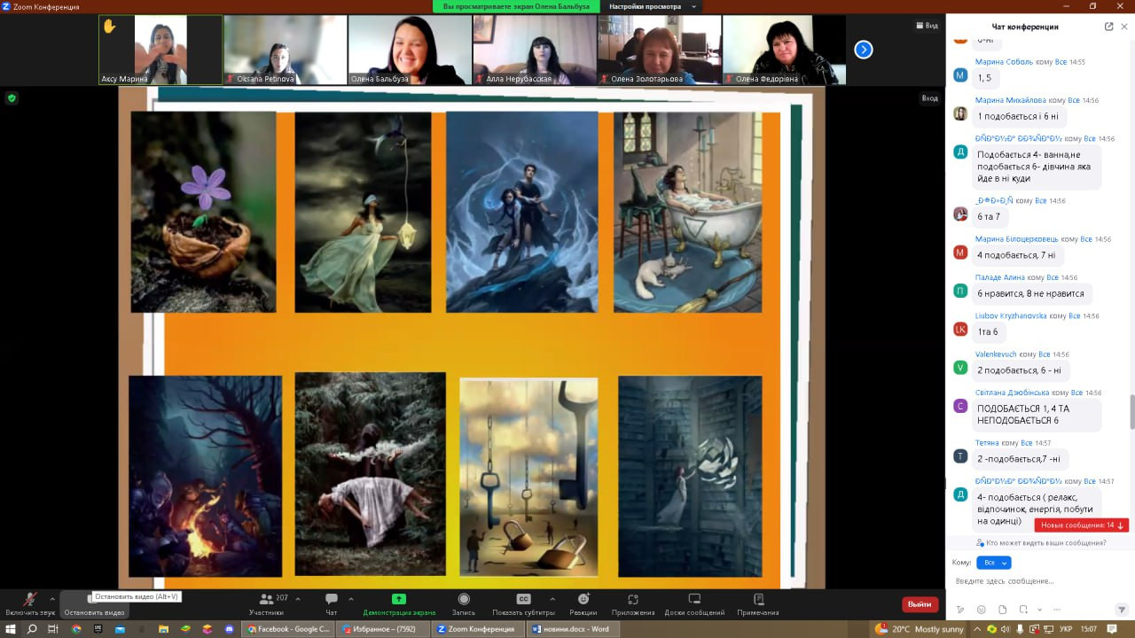This screenshot has width=1135, height=638.
Task: Open the Реакции reactions menu
Action: [583, 603]
